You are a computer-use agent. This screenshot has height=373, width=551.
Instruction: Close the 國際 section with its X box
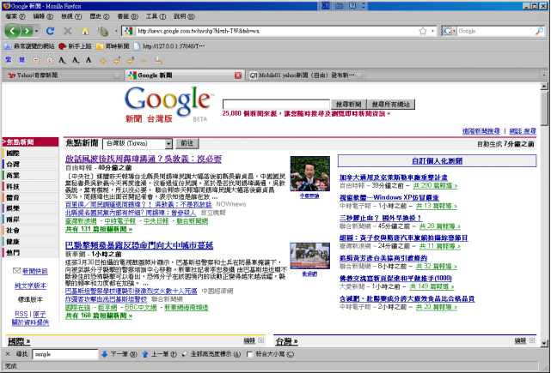point(260,340)
